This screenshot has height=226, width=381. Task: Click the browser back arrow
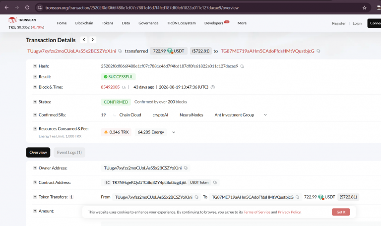pyautogui.click(x=6, y=7)
